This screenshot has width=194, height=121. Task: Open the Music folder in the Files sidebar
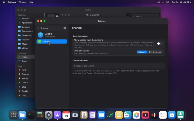(x=26, y=44)
